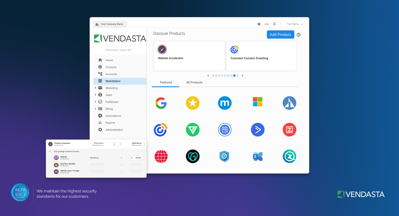Click the $200.00/mo price text
The image size is (399, 216).
coord(99,143)
